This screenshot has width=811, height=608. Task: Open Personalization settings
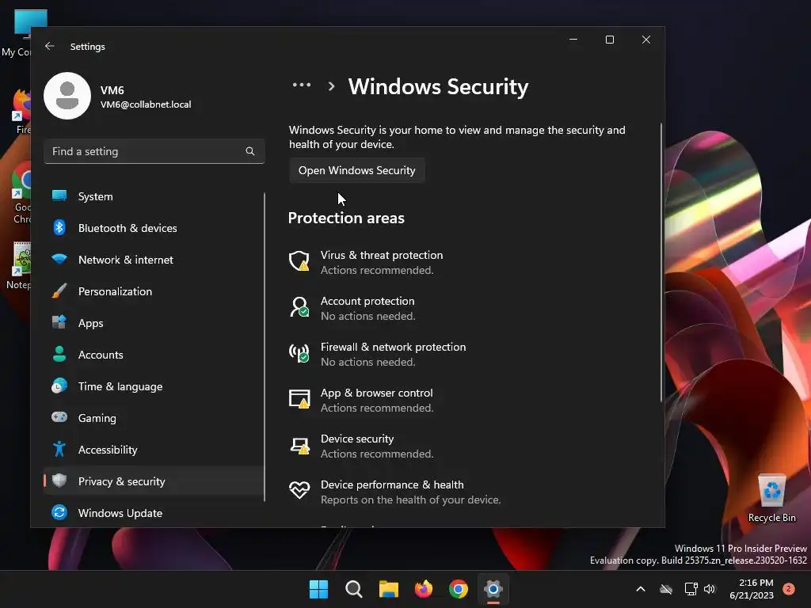coord(154,291)
